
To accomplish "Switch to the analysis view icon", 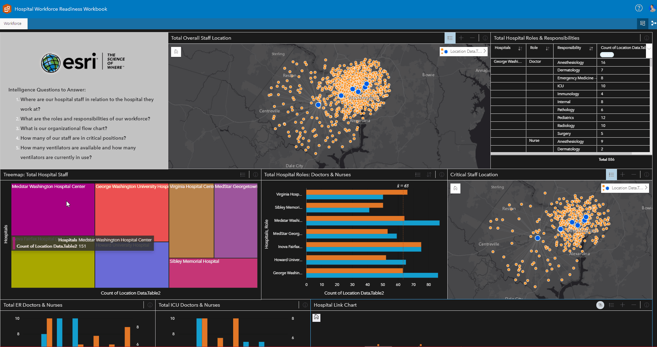I will click(653, 23).
